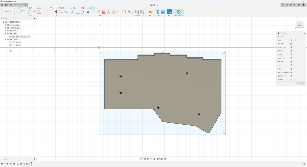
Task: Click the Spline sketch tool
Action: coord(34,12)
